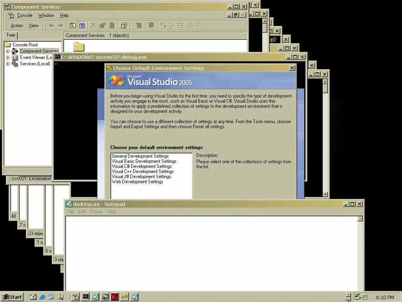Image resolution: width=402 pixels, height=302 pixels.
Task: Select General Development Settings
Action: point(140,156)
